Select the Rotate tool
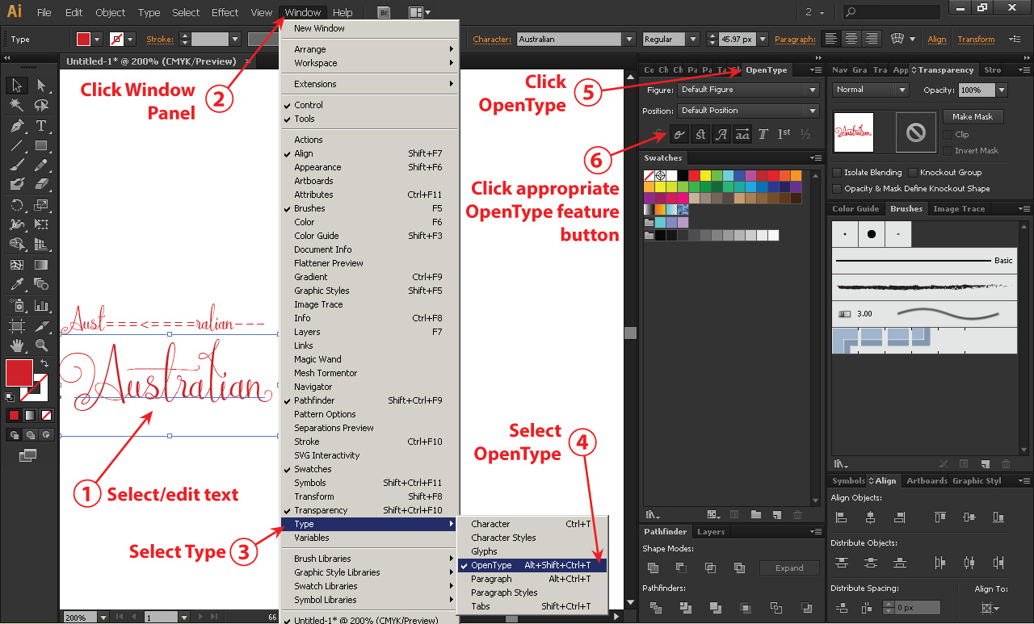 (17, 205)
